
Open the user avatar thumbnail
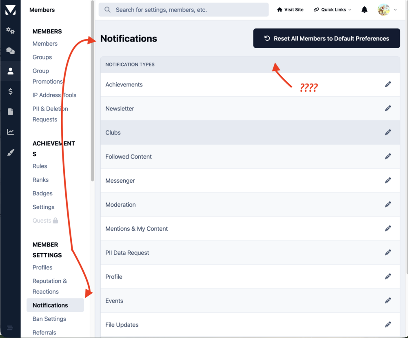point(384,10)
